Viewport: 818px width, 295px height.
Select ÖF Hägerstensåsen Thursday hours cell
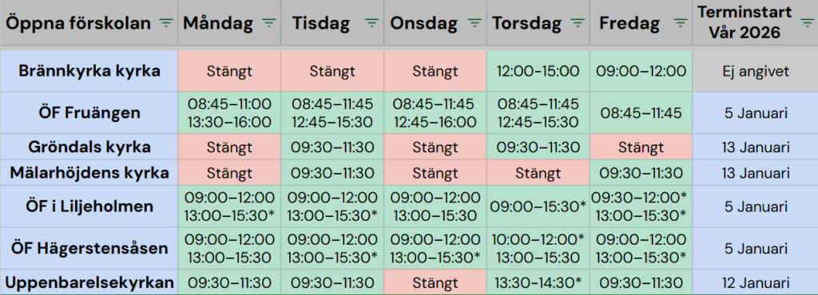[538, 248]
